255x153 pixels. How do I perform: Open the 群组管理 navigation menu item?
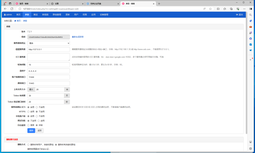[57, 14]
